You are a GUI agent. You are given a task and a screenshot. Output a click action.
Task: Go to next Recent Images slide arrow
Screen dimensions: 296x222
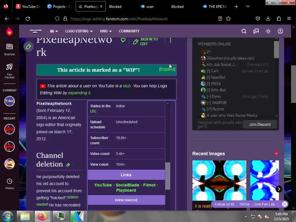point(279,189)
